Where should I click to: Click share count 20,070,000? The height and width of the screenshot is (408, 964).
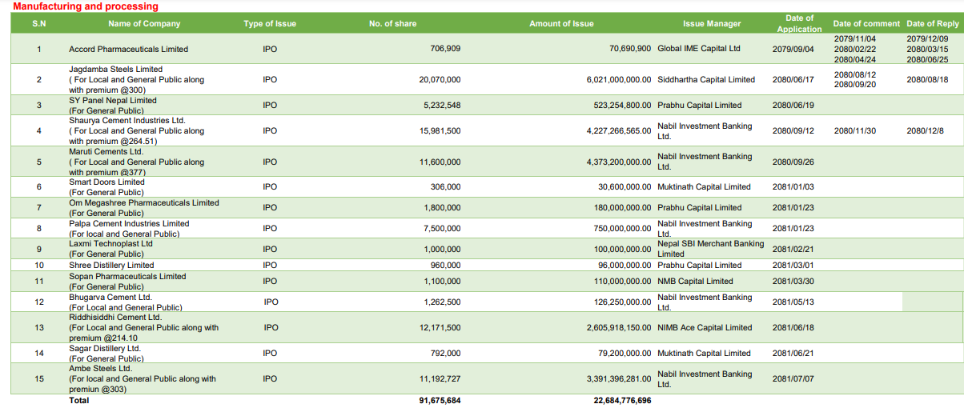pyautogui.click(x=440, y=79)
